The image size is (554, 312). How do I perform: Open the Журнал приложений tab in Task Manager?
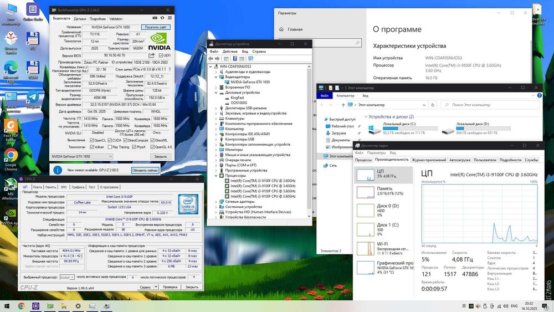pyautogui.click(x=429, y=160)
